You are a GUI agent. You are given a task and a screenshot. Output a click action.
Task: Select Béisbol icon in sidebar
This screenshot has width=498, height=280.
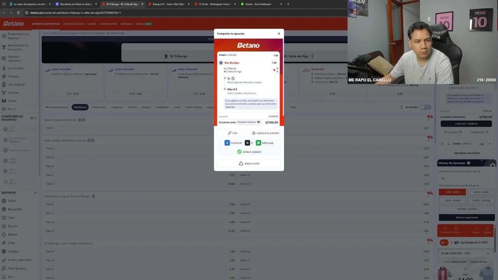(4, 234)
